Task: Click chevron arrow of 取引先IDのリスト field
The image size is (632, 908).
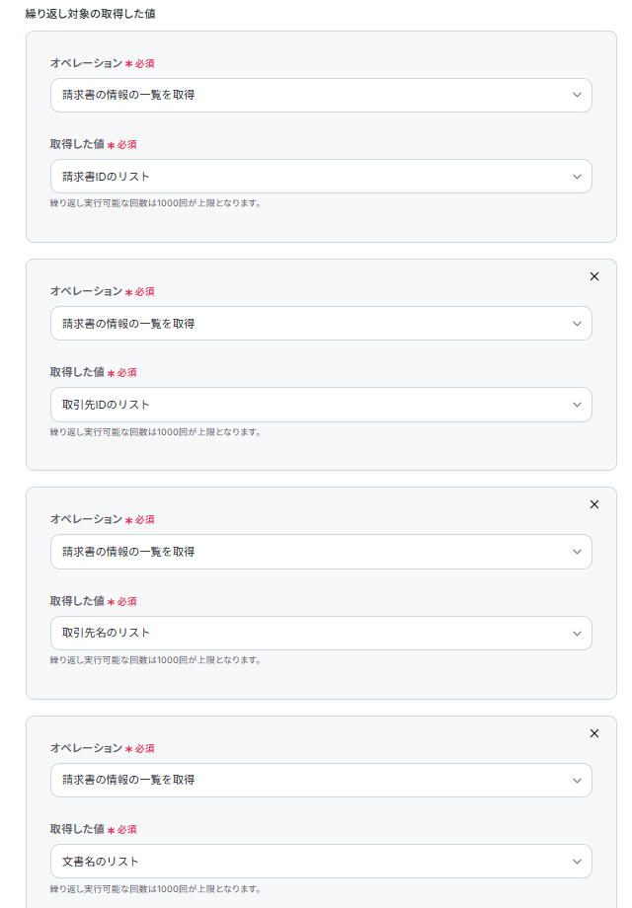Action: click(x=577, y=405)
